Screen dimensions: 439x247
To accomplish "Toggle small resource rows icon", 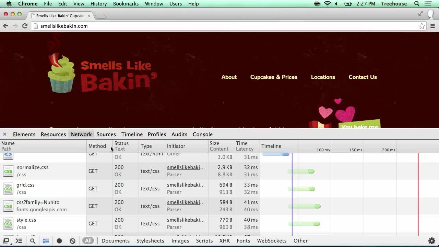I will 46,241.
